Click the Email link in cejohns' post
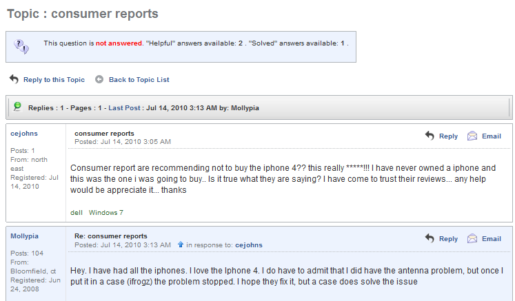 491,136
